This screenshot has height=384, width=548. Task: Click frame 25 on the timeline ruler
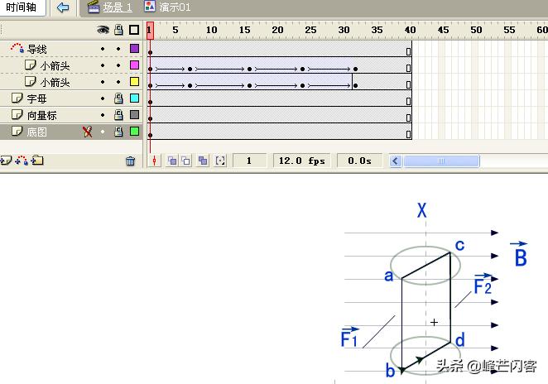(x=310, y=30)
